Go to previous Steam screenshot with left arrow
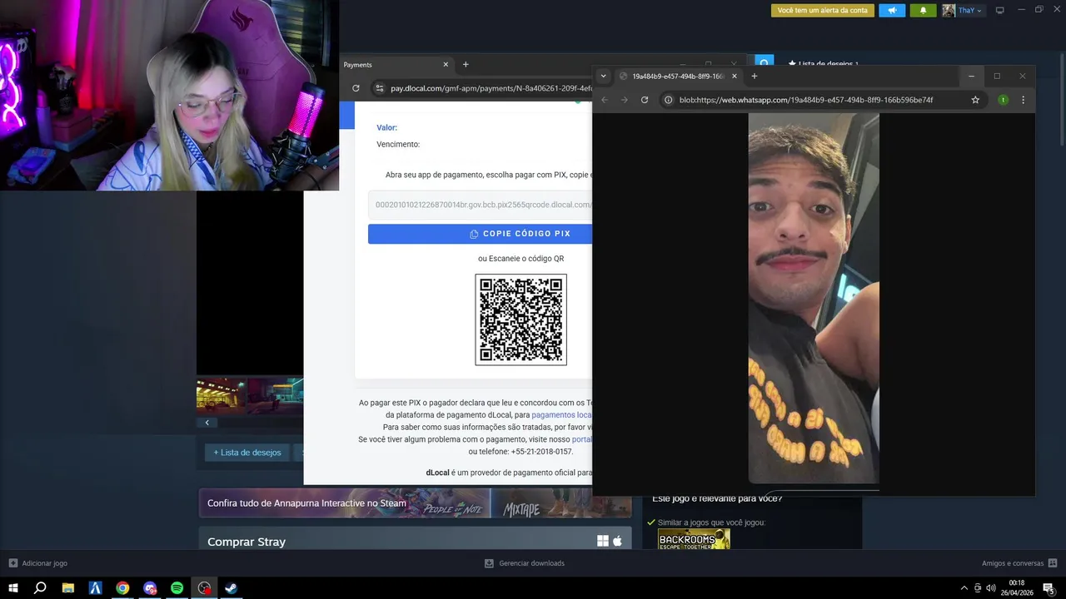 pyautogui.click(x=207, y=423)
